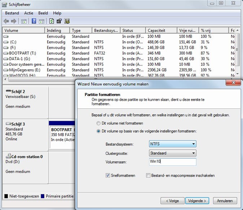Click the '9 %' free percentage cell

pyautogui.click(x=204, y=48)
